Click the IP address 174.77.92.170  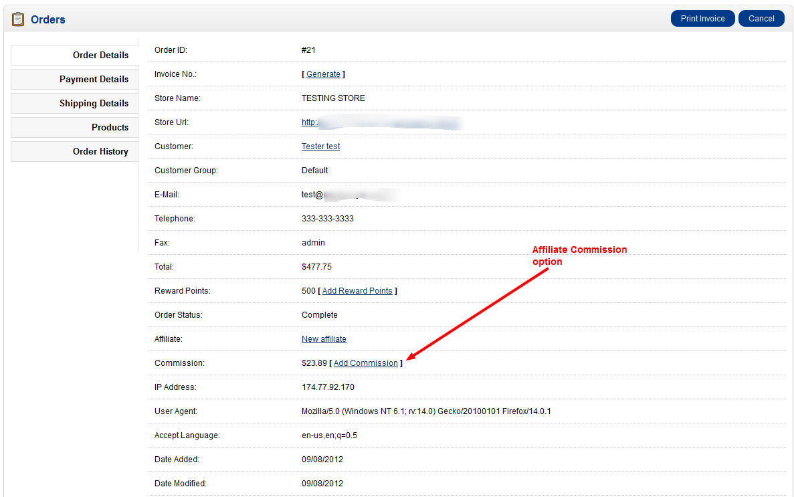(328, 387)
